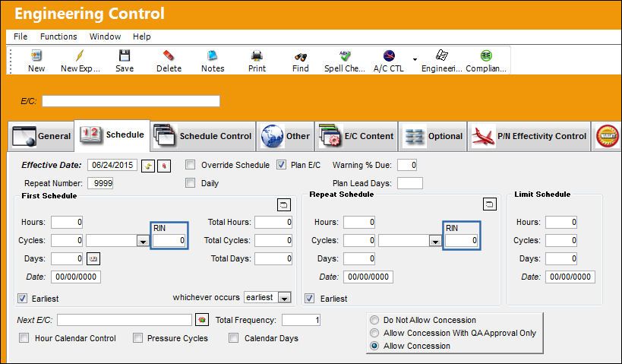This screenshot has height=364, width=622.
Task: Click the Next E/C lookup icon
Action: [x=202, y=320]
